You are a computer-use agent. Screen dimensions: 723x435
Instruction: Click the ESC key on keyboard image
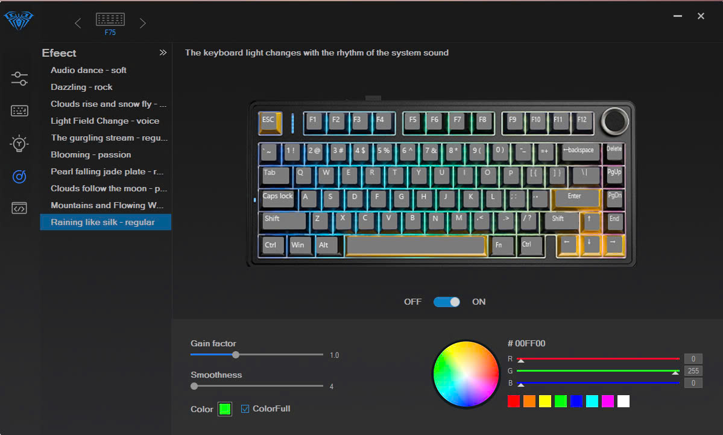pos(269,121)
